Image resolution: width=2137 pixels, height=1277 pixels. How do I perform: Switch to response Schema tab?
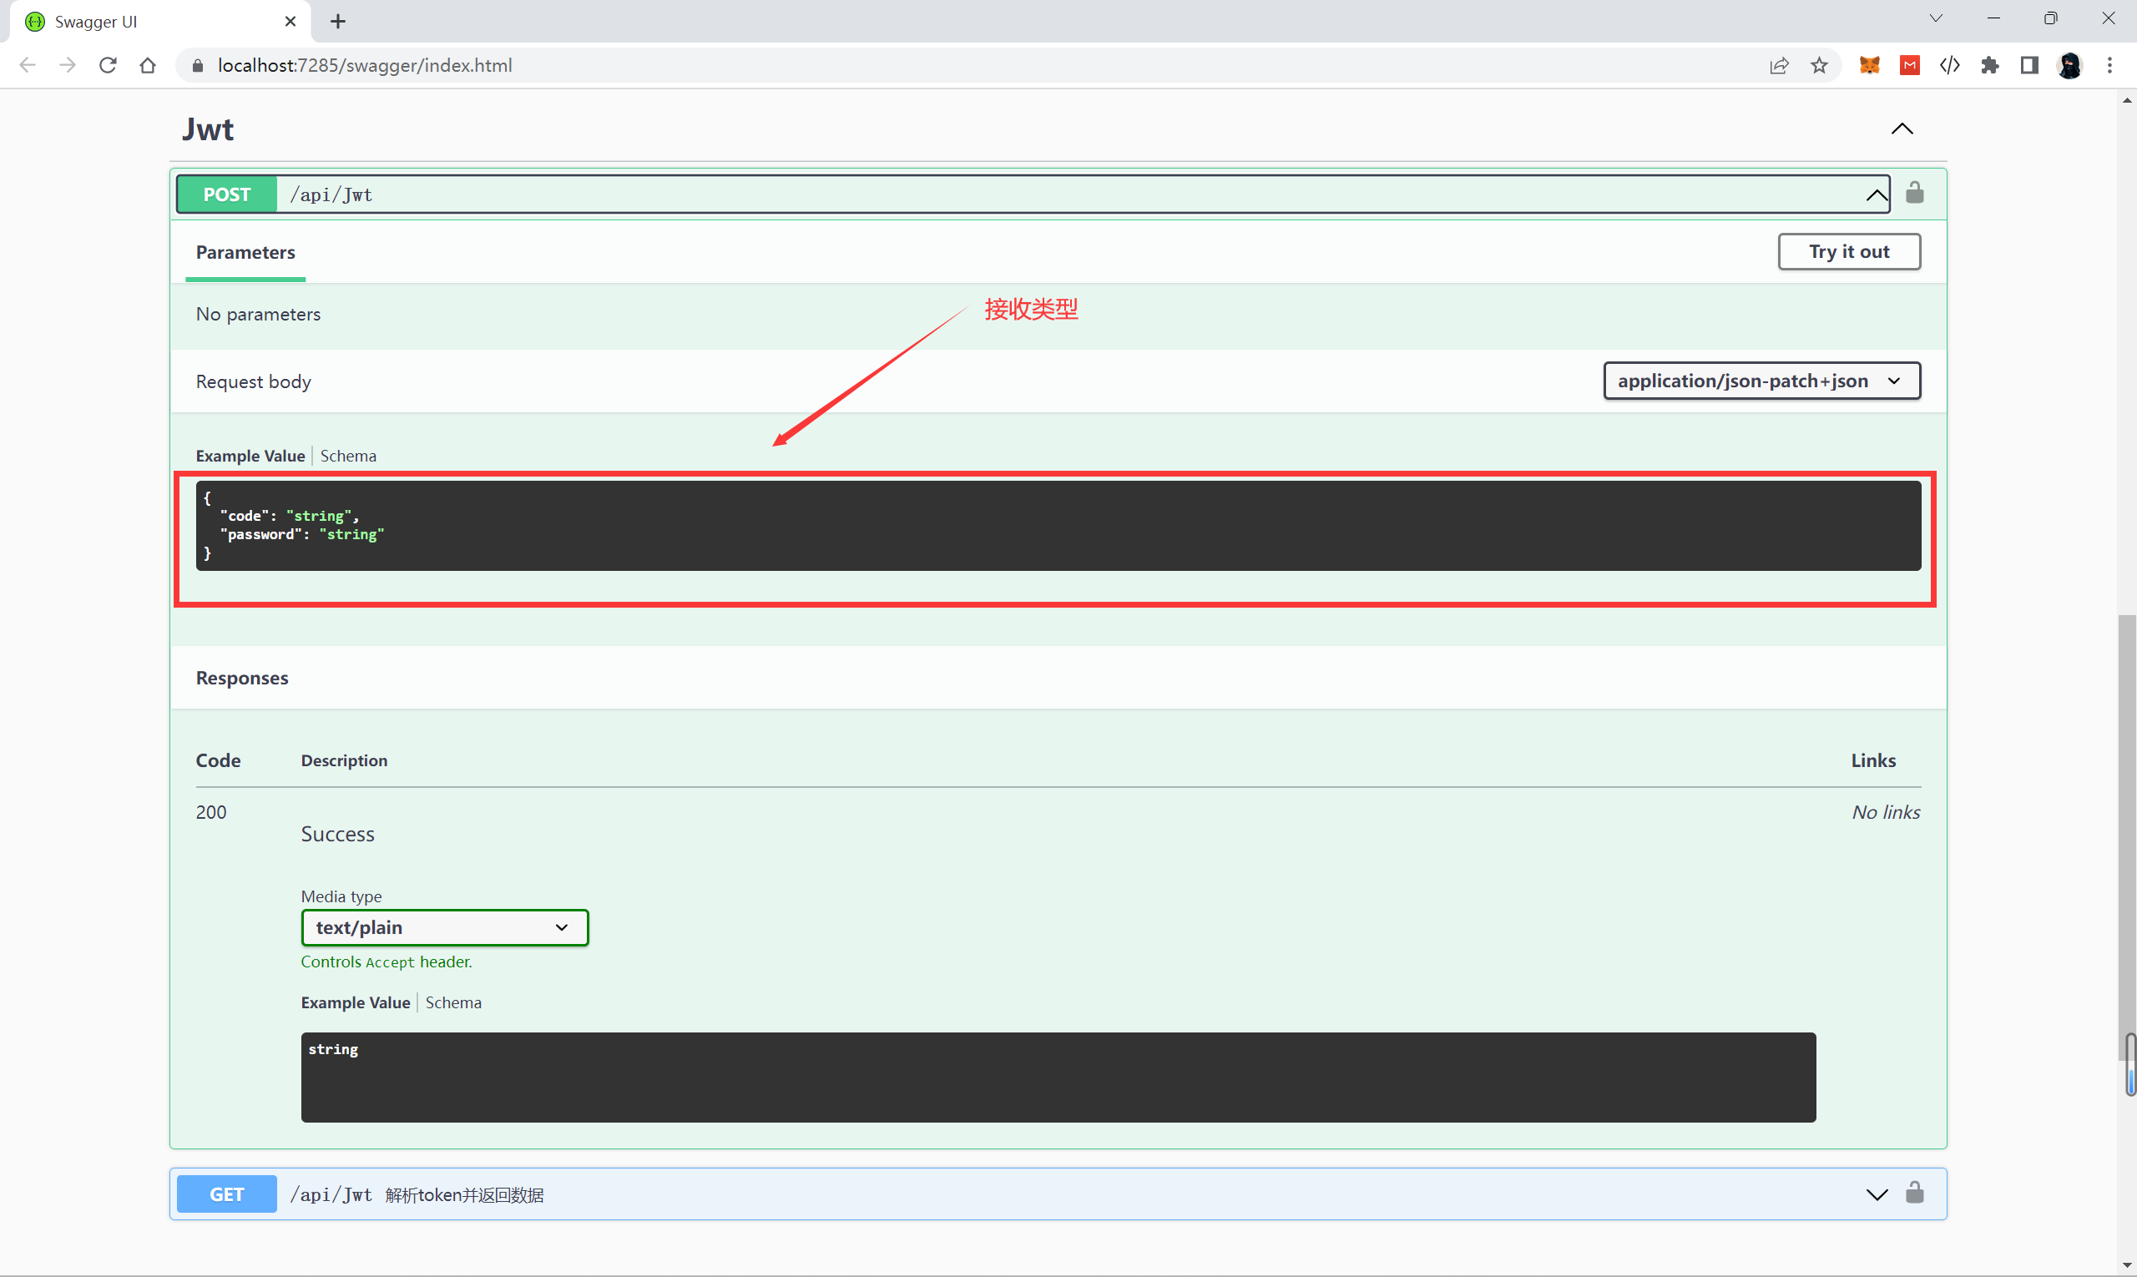(x=452, y=1002)
